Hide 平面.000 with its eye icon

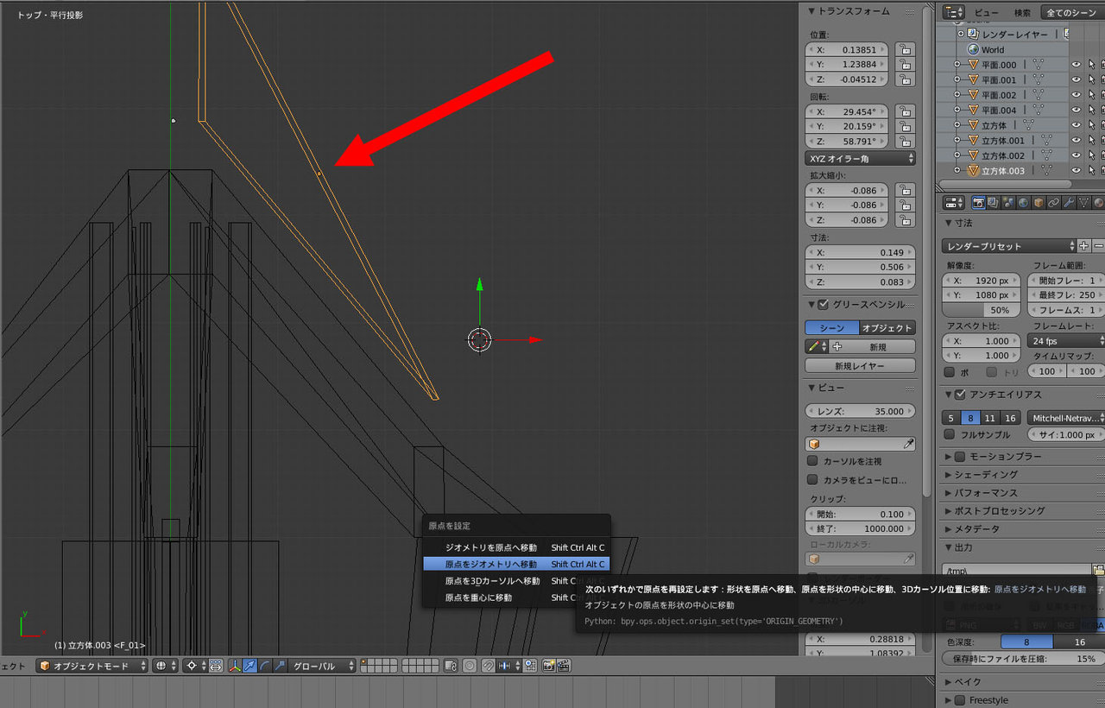point(1076,65)
